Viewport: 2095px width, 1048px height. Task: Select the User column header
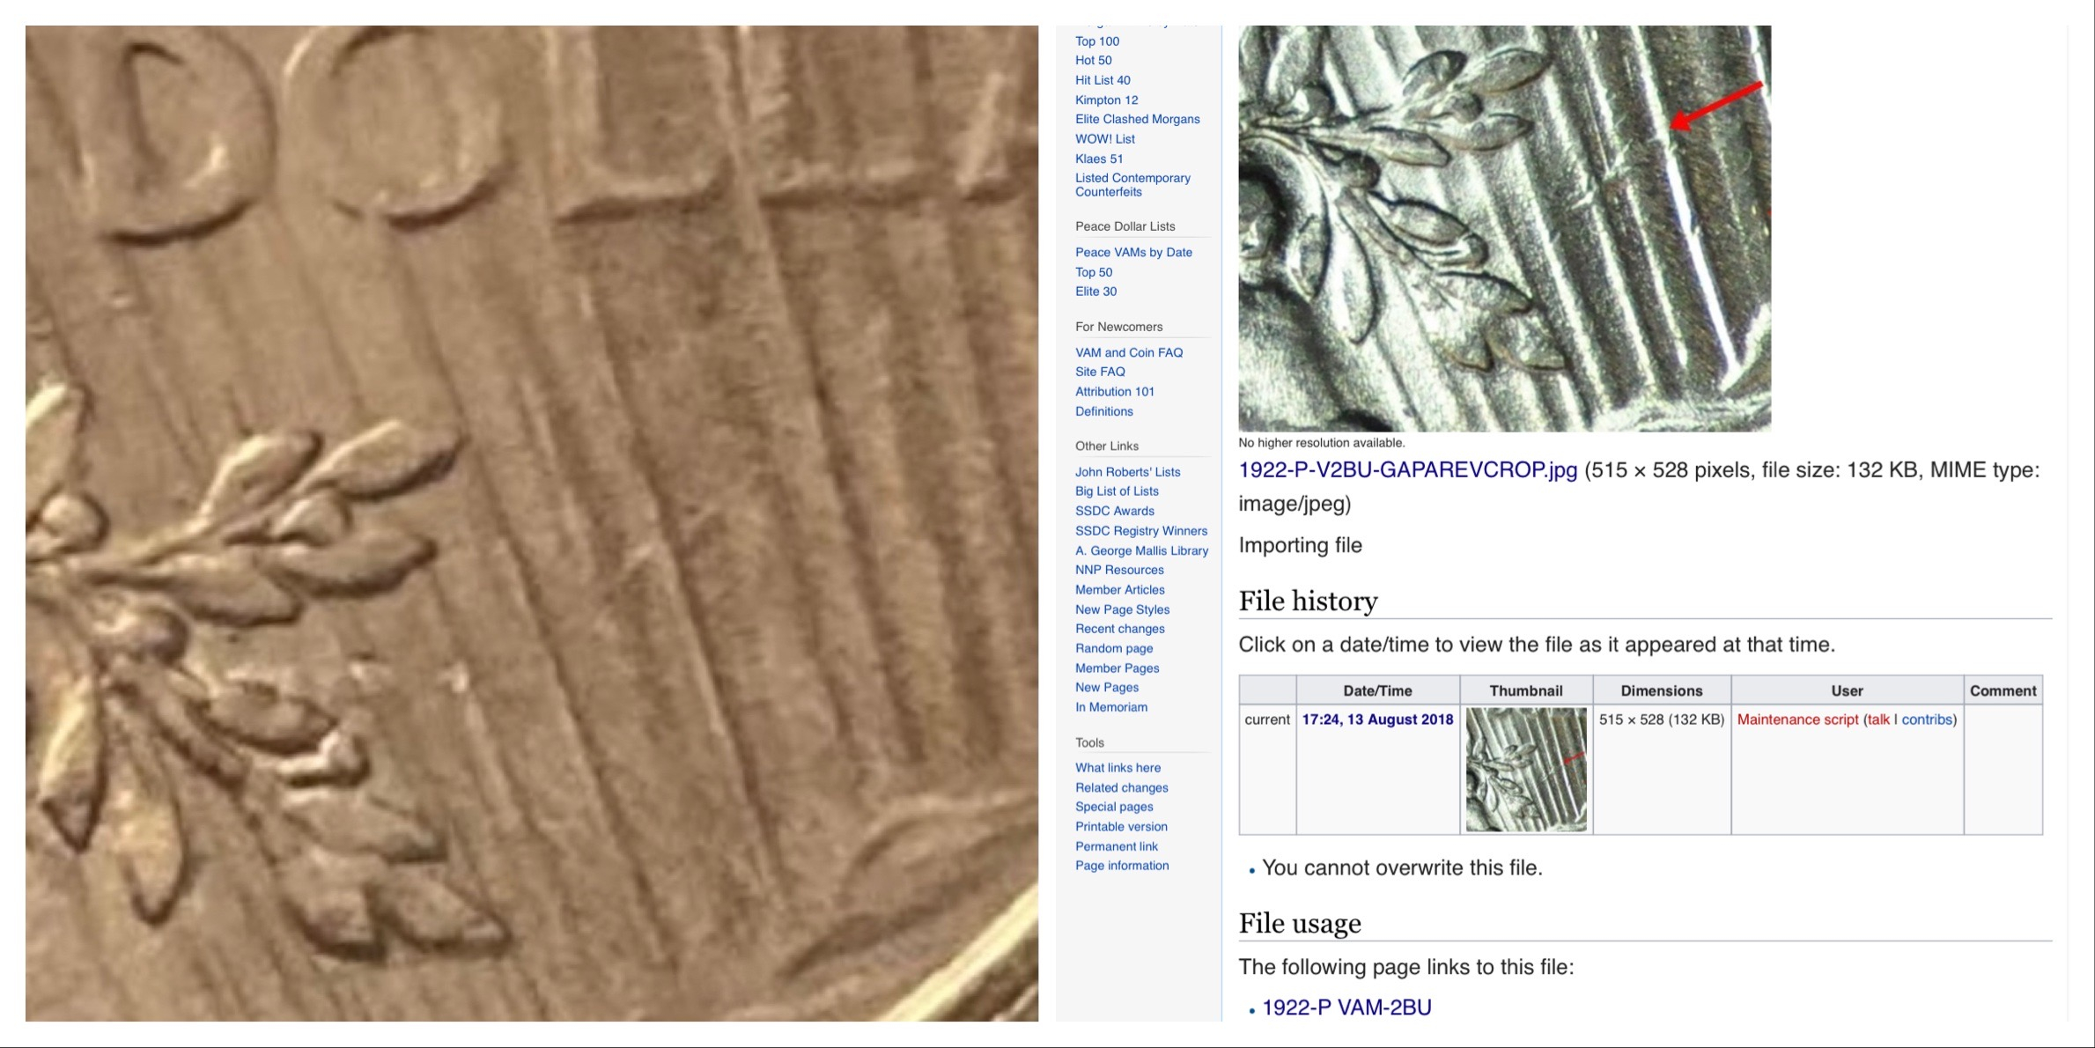pyautogui.click(x=1847, y=691)
